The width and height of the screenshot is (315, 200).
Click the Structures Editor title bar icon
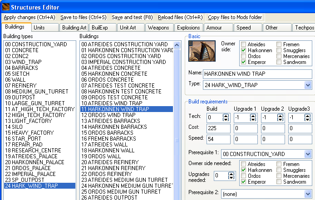coord(5,7)
